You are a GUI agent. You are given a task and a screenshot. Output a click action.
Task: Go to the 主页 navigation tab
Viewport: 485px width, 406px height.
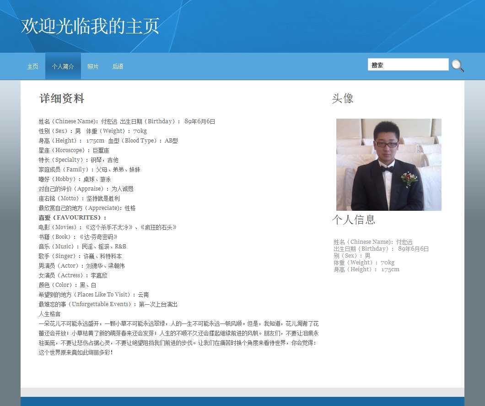tap(32, 66)
